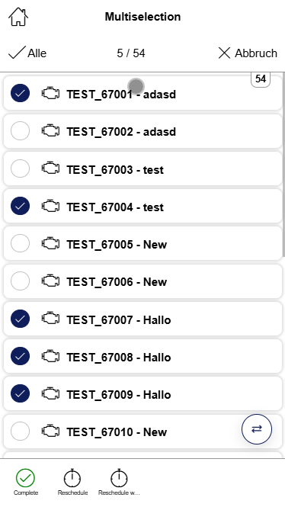This screenshot has width=285, height=507.
Task: Click the engine icon beside TEST_67003
Action: (51, 168)
